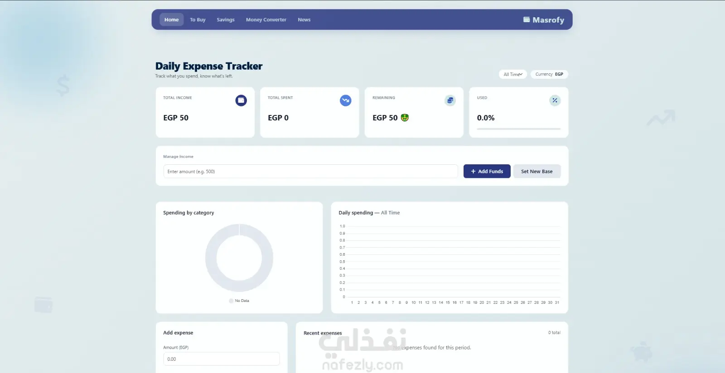Click the Set New Base button
This screenshot has width=725, height=373.
(537, 172)
